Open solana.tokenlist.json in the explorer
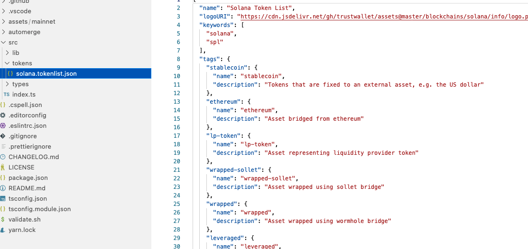The height and width of the screenshot is (249, 528). click(46, 73)
